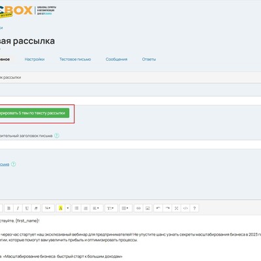Undo the last edit

tap(159, 208)
